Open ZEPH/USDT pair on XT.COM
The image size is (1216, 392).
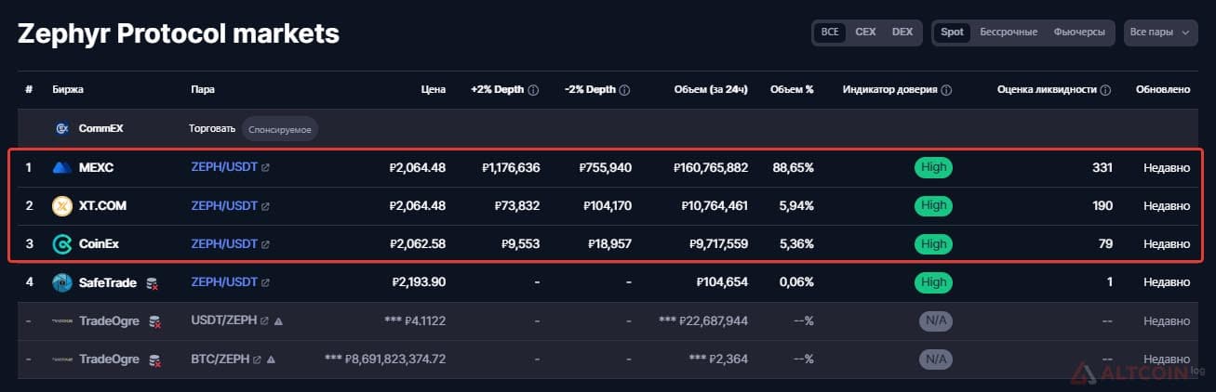224,205
